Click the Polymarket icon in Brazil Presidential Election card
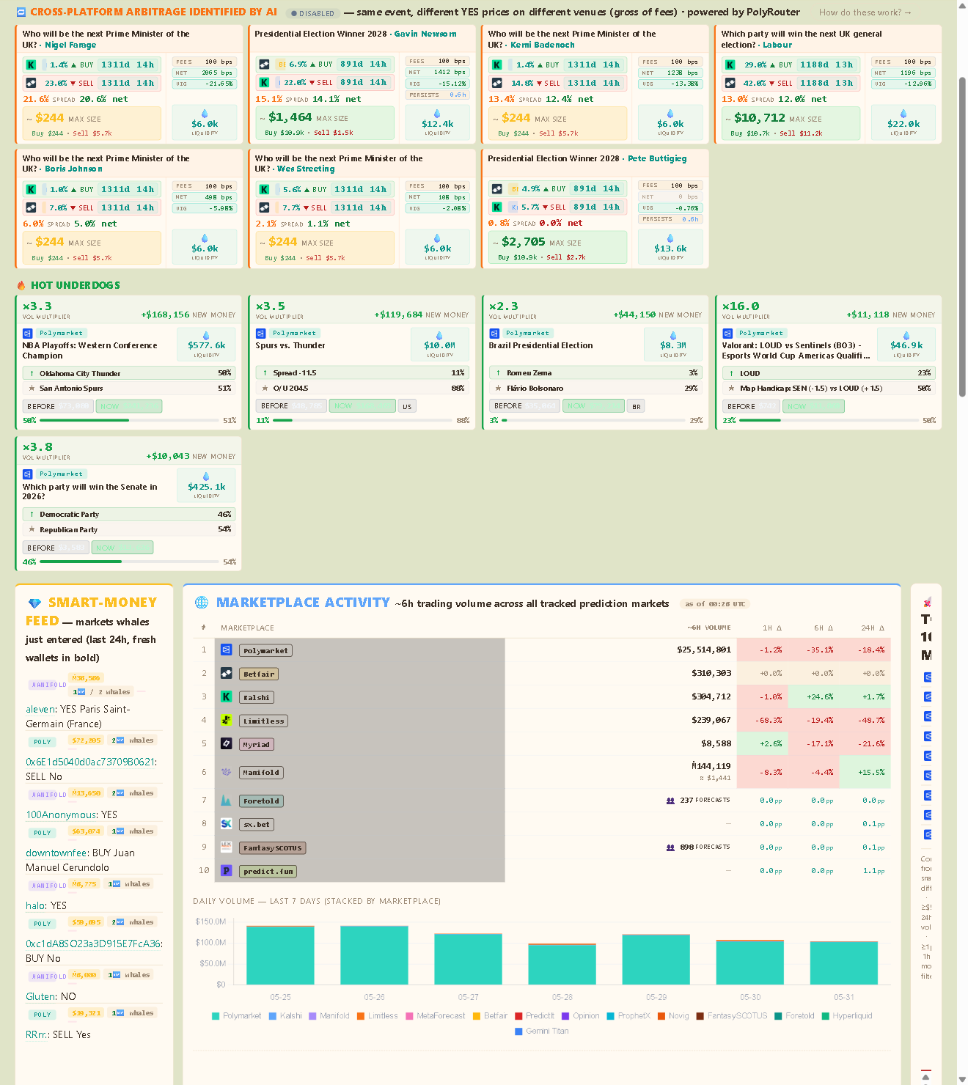Screen dimensions: 968x1085 [494, 334]
